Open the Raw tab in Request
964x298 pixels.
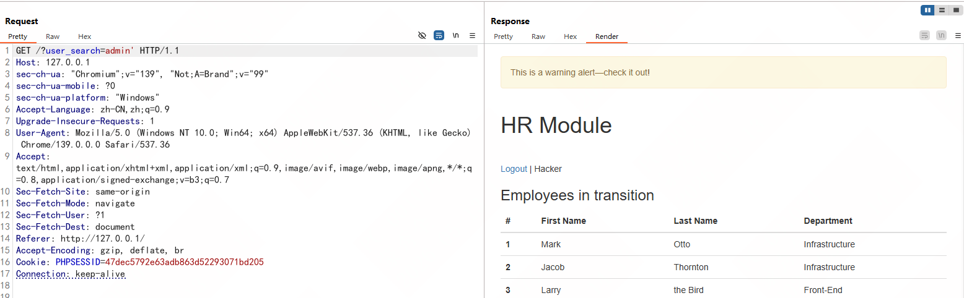pos(53,36)
